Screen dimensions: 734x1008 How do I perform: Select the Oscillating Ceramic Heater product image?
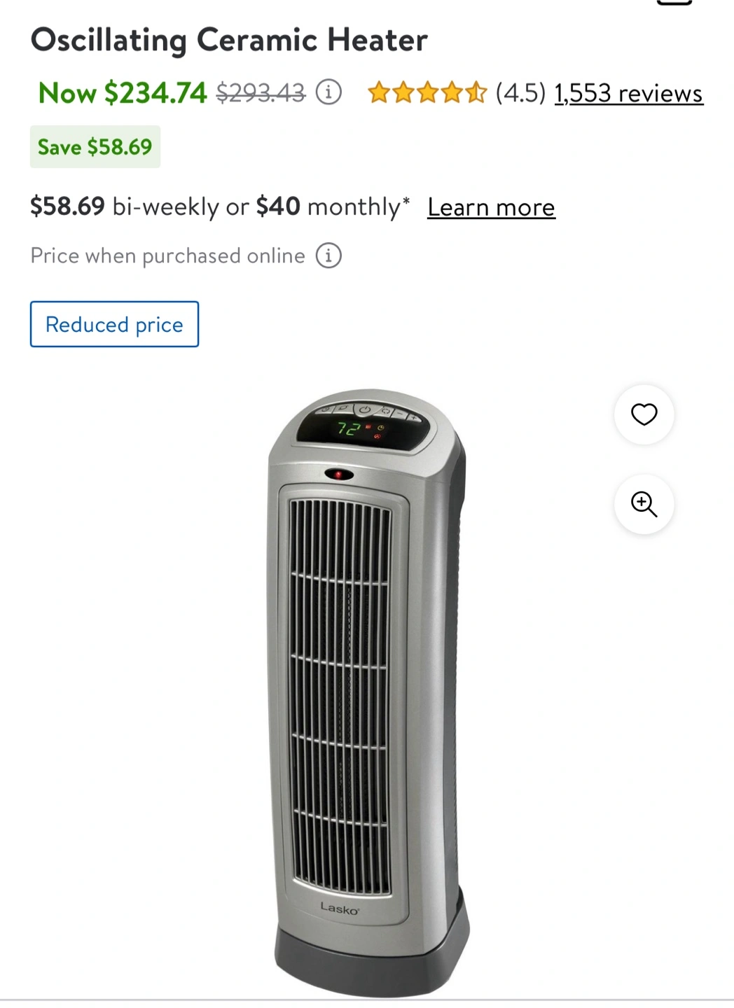(x=368, y=693)
